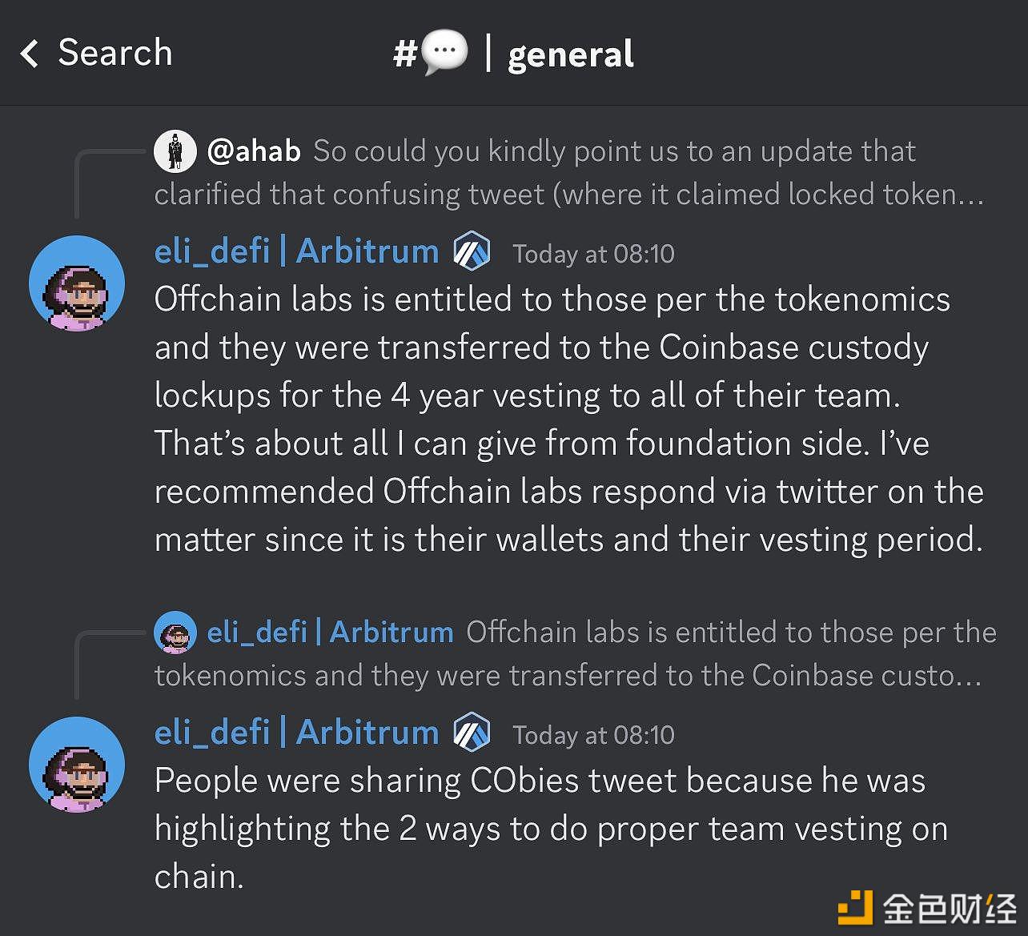Go back to Search

tap(114, 53)
